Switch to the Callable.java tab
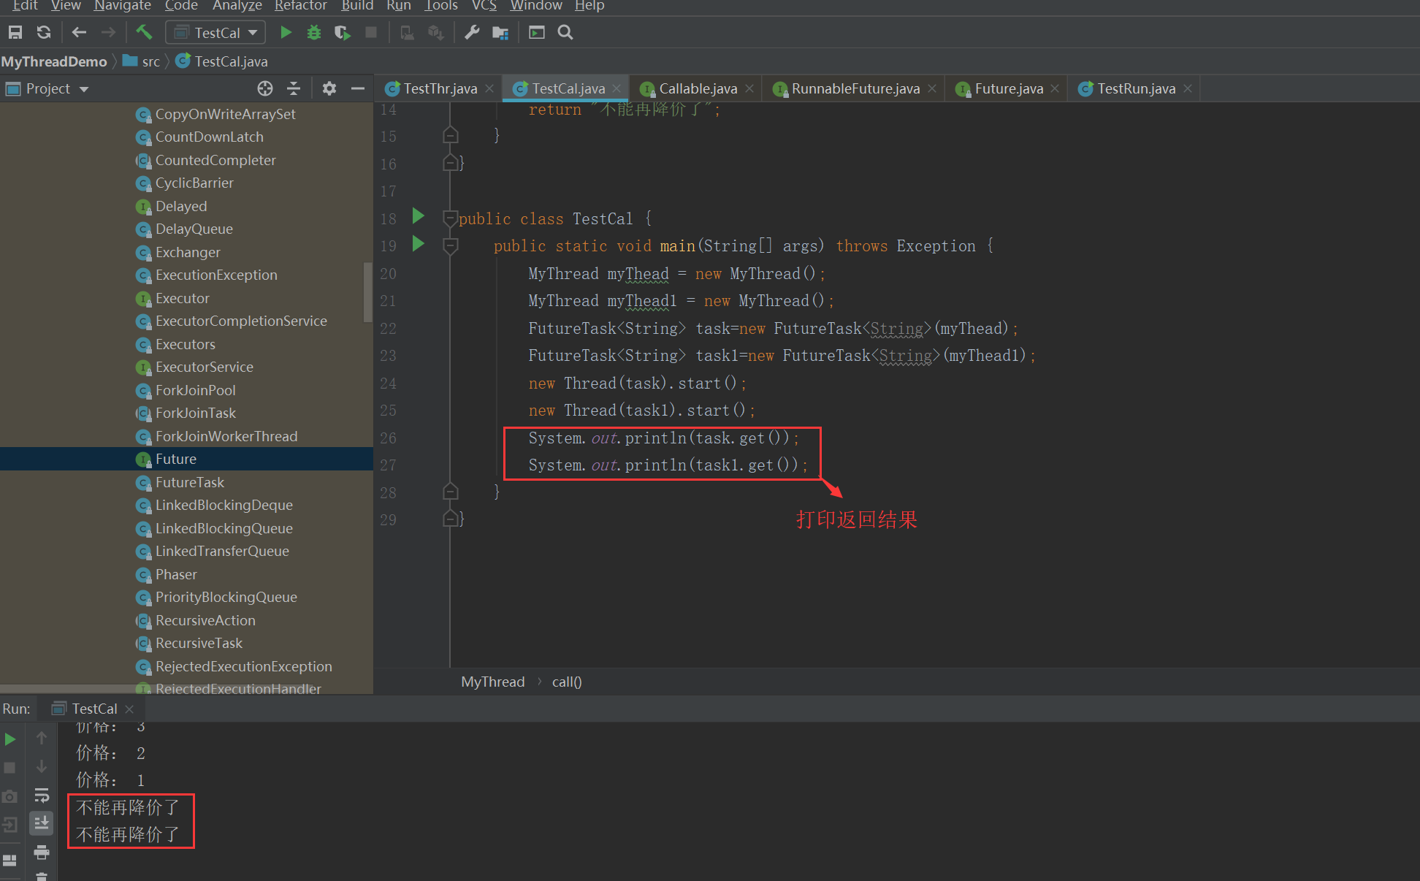Viewport: 1420px width, 881px height. point(698,88)
